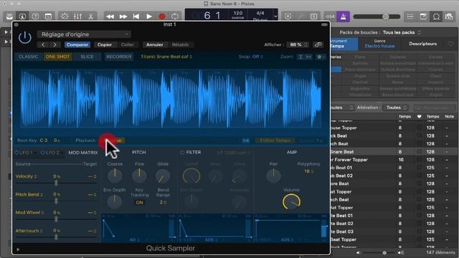Click the plugin link chain icon
Viewport: 459px width, 258px height.
point(318,44)
